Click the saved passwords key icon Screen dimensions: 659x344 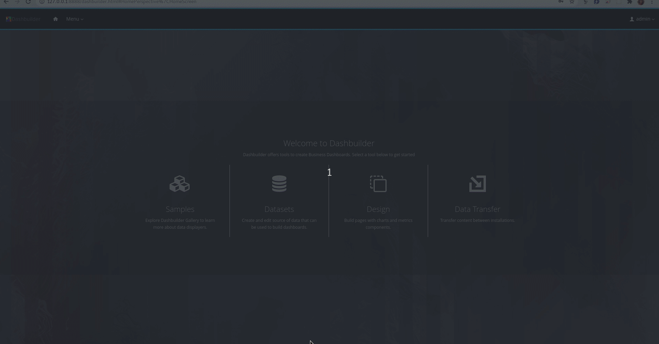pyautogui.click(x=561, y=2)
